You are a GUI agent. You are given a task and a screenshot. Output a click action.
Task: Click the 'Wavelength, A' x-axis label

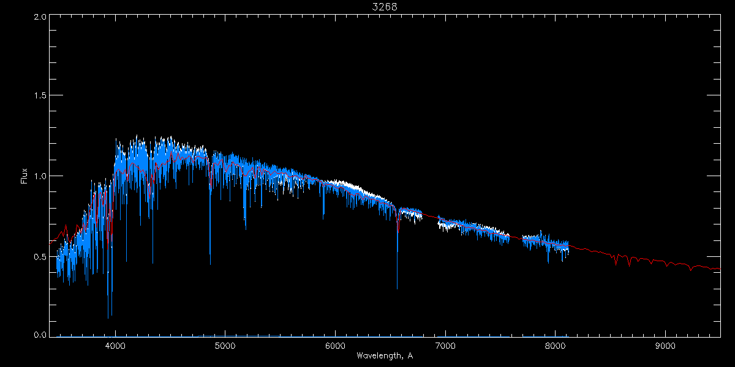[x=384, y=356]
